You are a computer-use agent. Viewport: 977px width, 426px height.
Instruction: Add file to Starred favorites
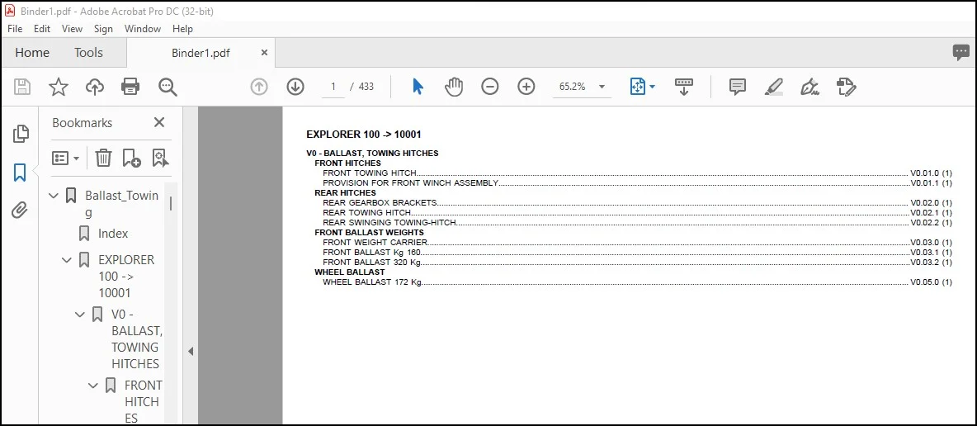pos(59,87)
